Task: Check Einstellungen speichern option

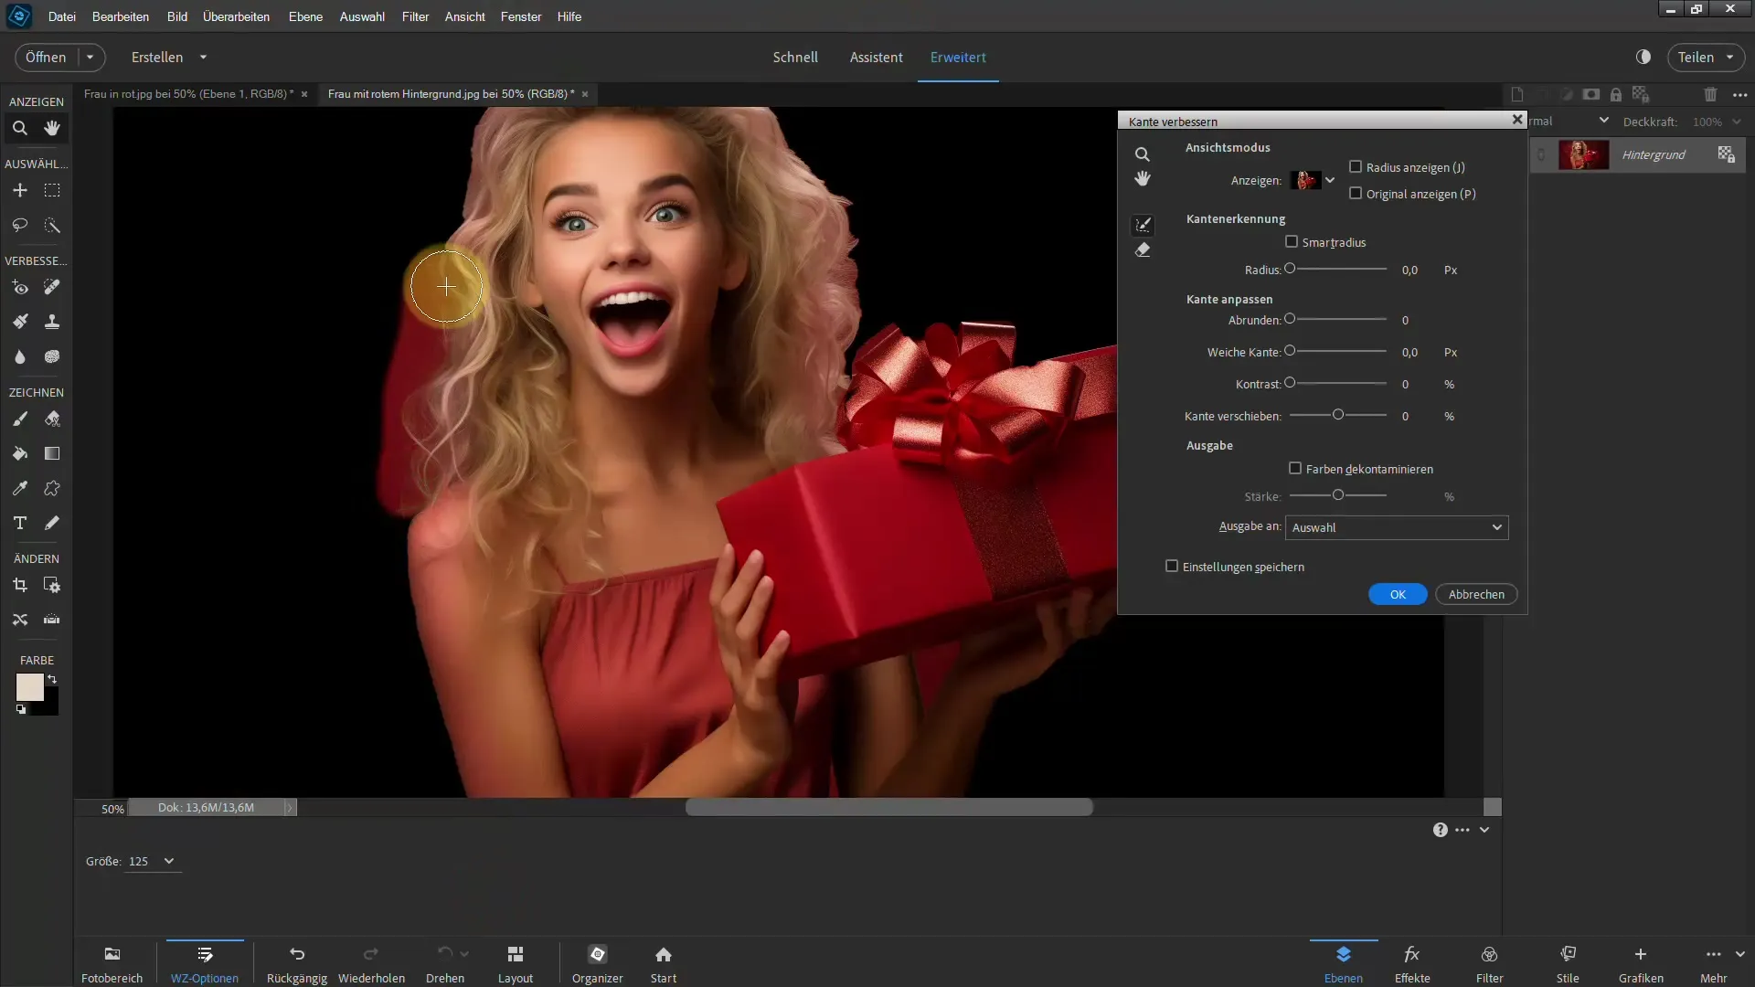Action: pyautogui.click(x=1172, y=567)
